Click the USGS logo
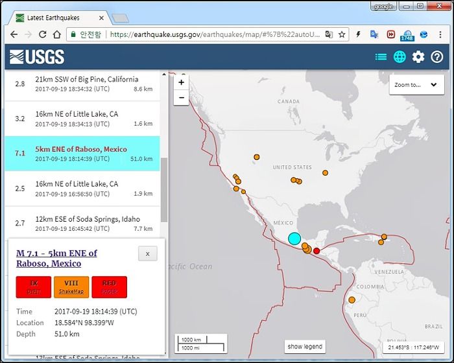 [x=37, y=57]
